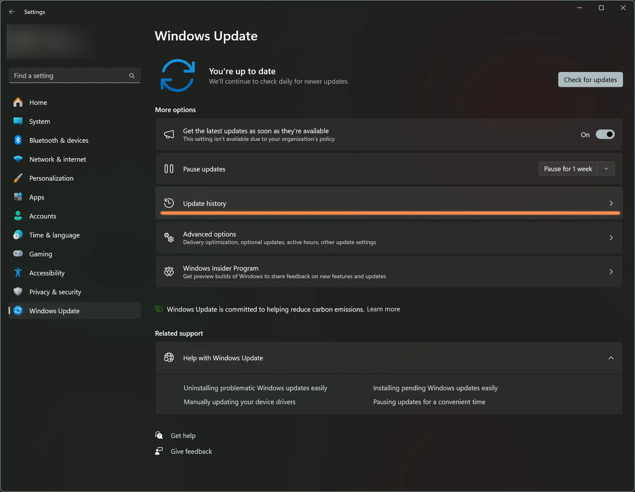
Task: Click the Advanced options gears icon
Action: click(169, 238)
